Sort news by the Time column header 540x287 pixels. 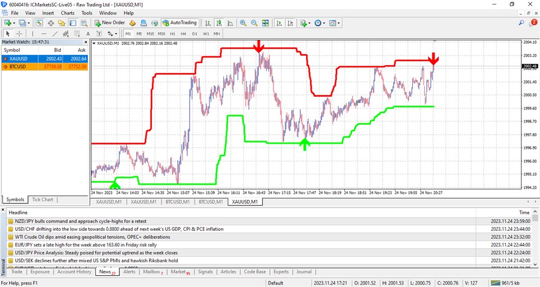coord(524,212)
